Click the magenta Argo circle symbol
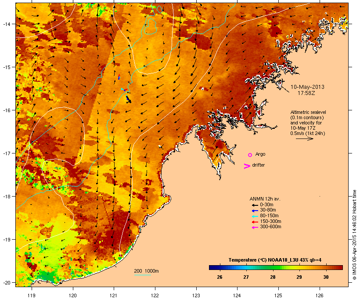 click(x=250, y=155)
